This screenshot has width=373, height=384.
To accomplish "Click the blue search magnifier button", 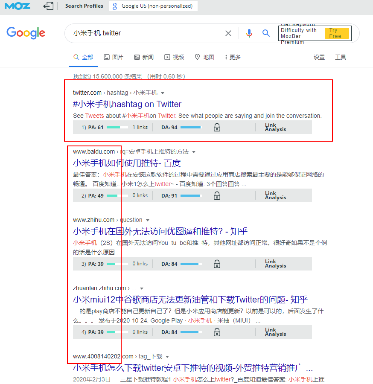I will point(266,33).
